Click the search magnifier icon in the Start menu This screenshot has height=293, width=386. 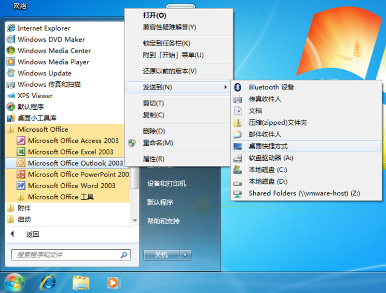pyautogui.click(x=124, y=255)
